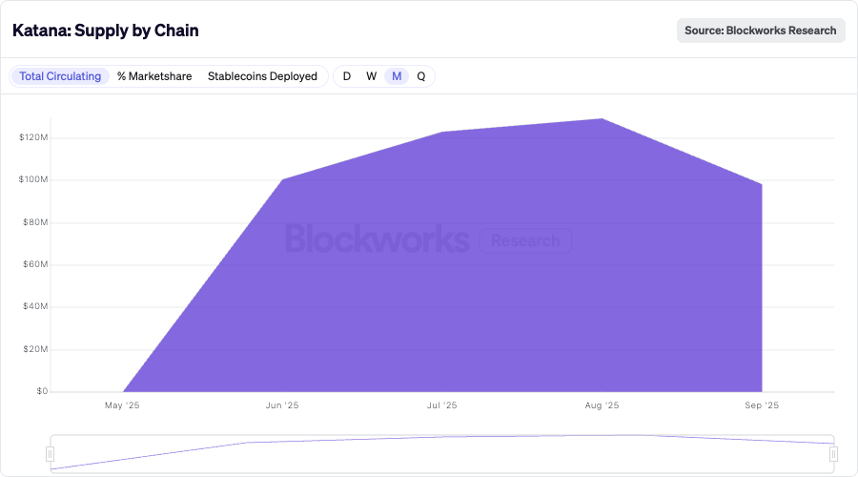858x477 pixels.
Task: Select the monthly (M) interval
Action: click(x=397, y=76)
